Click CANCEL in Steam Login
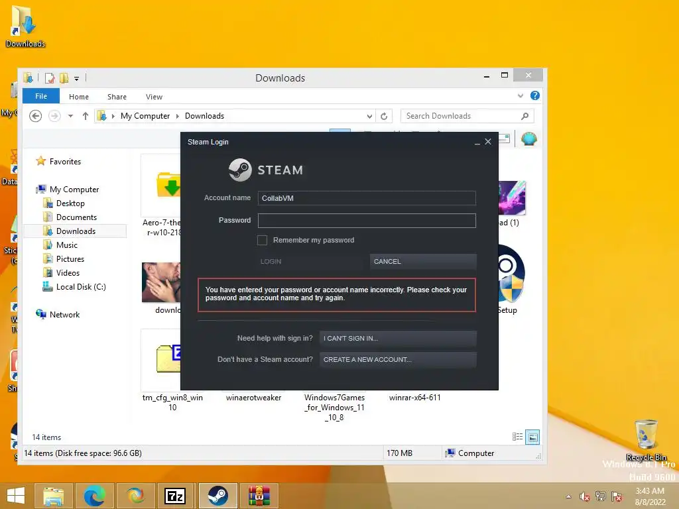The height and width of the screenshot is (509, 679). coord(423,261)
